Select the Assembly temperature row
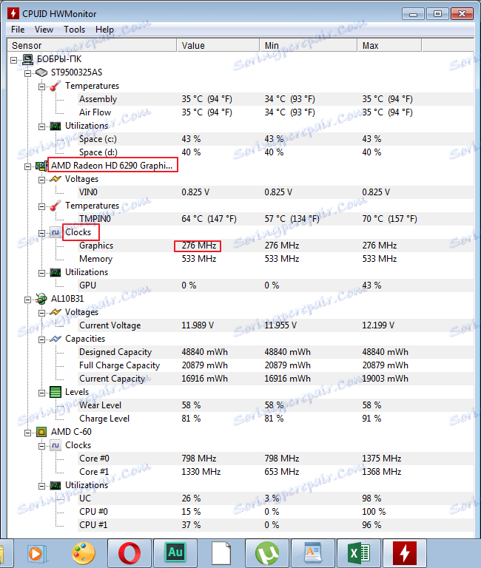This screenshot has width=481, height=568. coord(275,99)
